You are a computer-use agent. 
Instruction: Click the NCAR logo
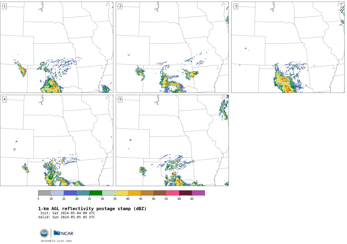63,233
